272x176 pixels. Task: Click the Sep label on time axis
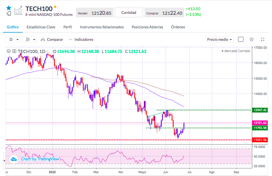tap(236, 172)
